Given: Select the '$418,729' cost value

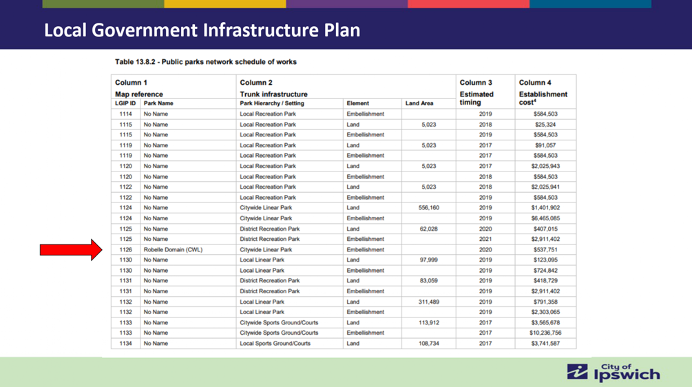Looking at the screenshot, I should click(545, 281).
